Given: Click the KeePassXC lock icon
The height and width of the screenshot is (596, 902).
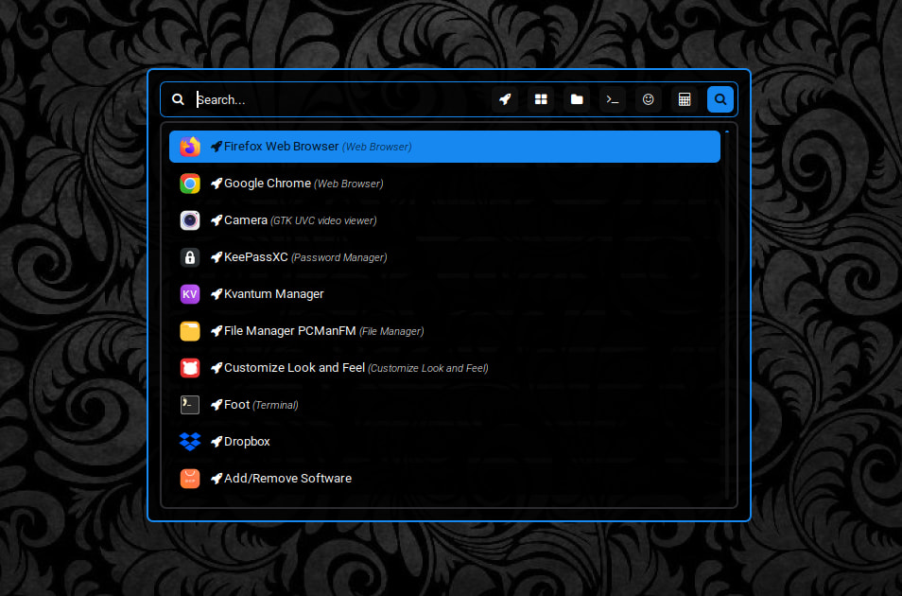Looking at the screenshot, I should pyautogui.click(x=190, y=257).
